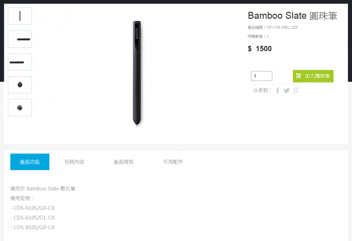Click the main Wacom pen product image

[x=137, y=74]
